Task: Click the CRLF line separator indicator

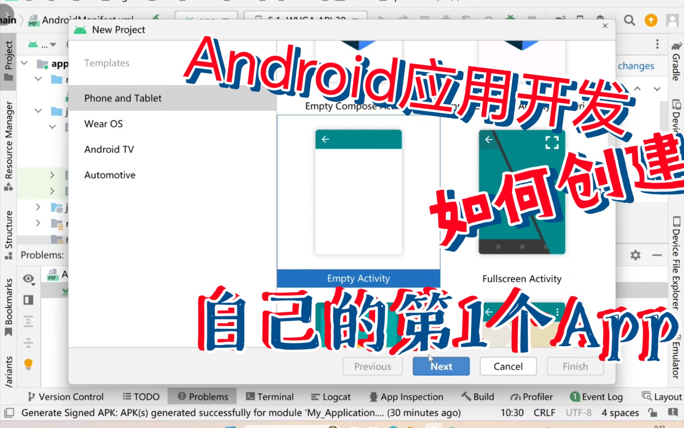Action: (544, 413)
